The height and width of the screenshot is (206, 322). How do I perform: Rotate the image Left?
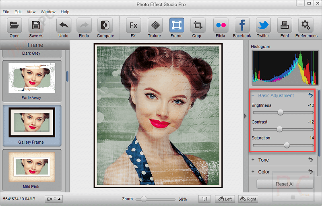point(225,199)
